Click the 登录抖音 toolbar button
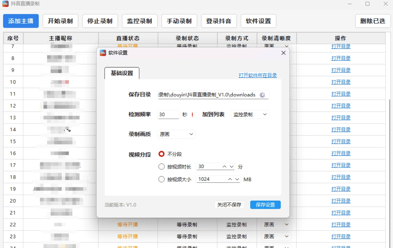Screen dimensions: 393x248 click(x=219, y=21)
